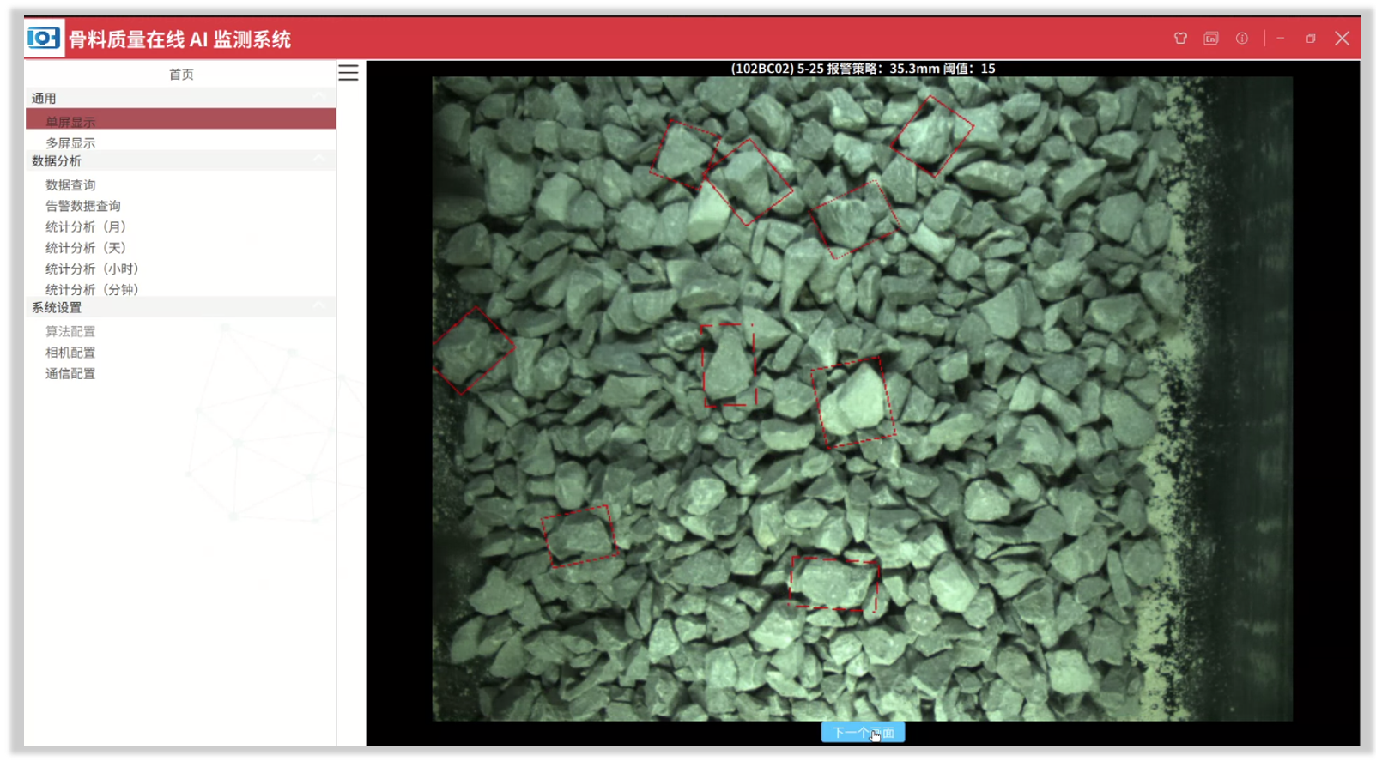Restore down the application window
1376x761 pixels.
click(1311, 39)
